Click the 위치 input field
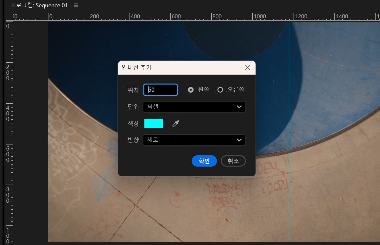380x245 pixels. tap(161, 90)
